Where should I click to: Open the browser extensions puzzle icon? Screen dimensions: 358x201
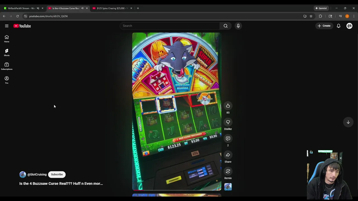[x=321, y=16]
